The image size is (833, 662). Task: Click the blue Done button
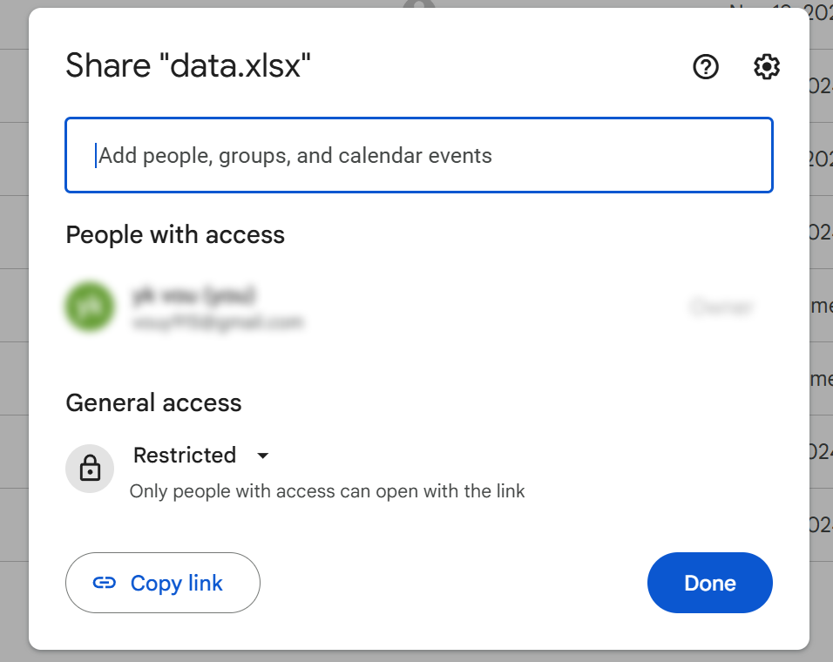point(710,583)
